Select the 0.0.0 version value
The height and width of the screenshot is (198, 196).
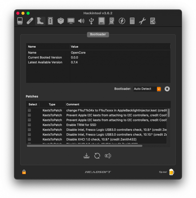(x=74, y=58)
